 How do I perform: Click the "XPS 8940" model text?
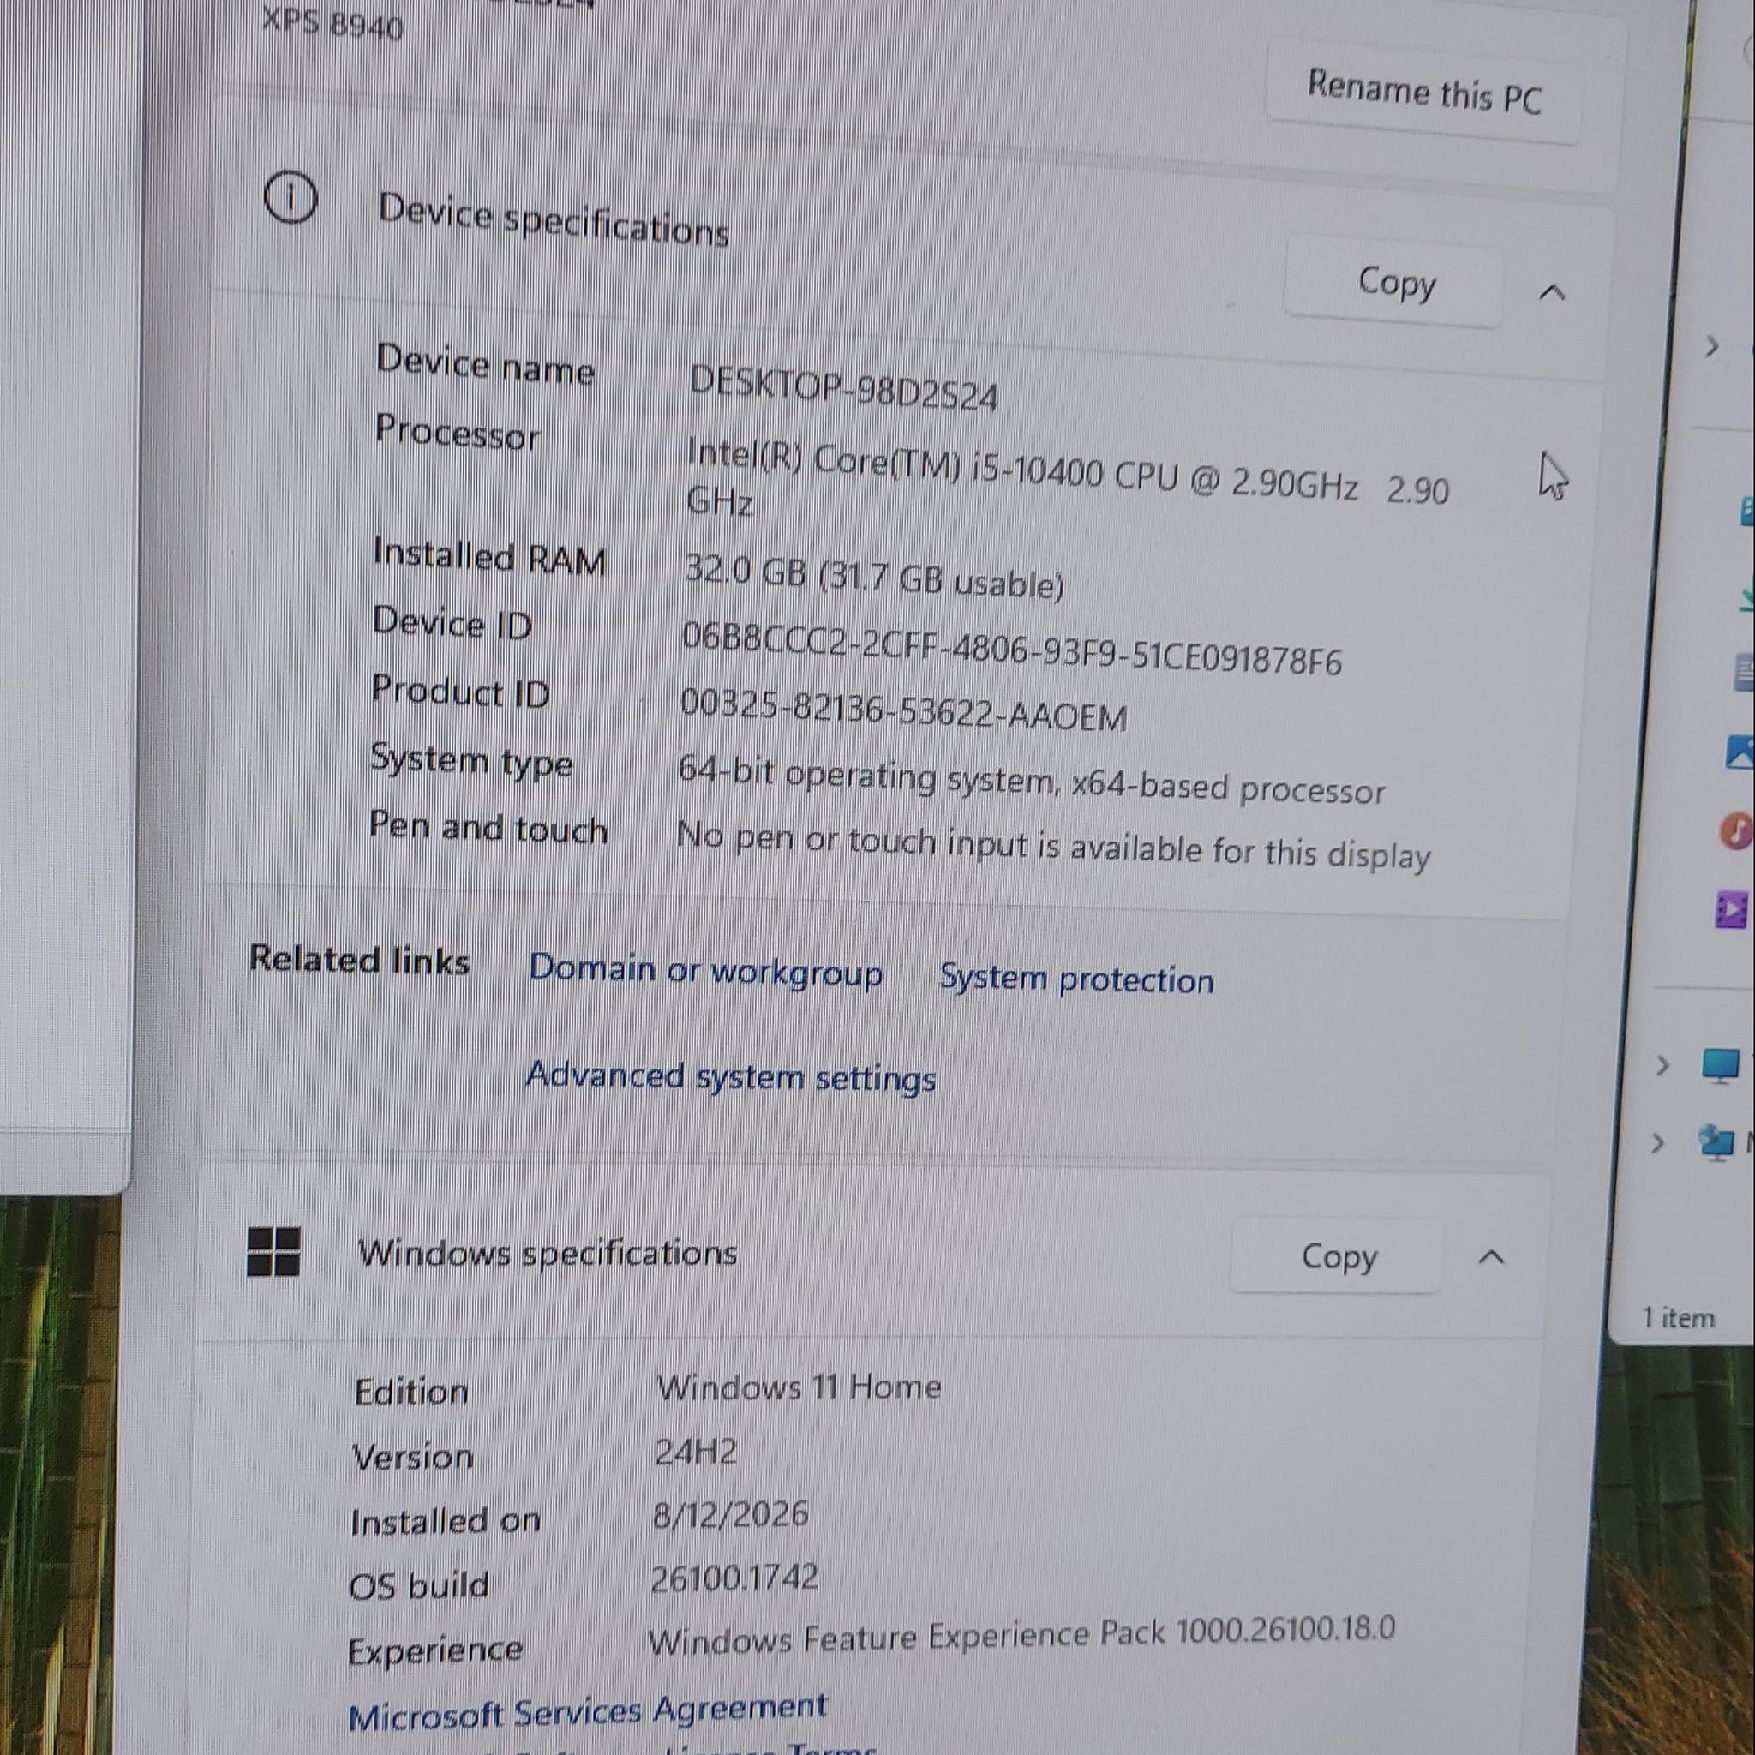click(x=332, y=24)
